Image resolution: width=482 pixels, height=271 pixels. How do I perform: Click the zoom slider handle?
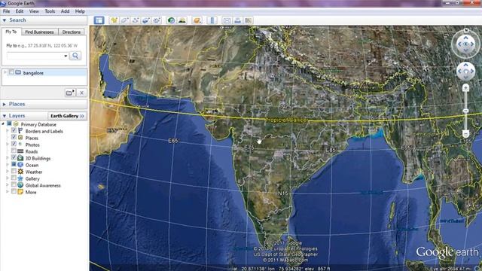pos(465,111)
